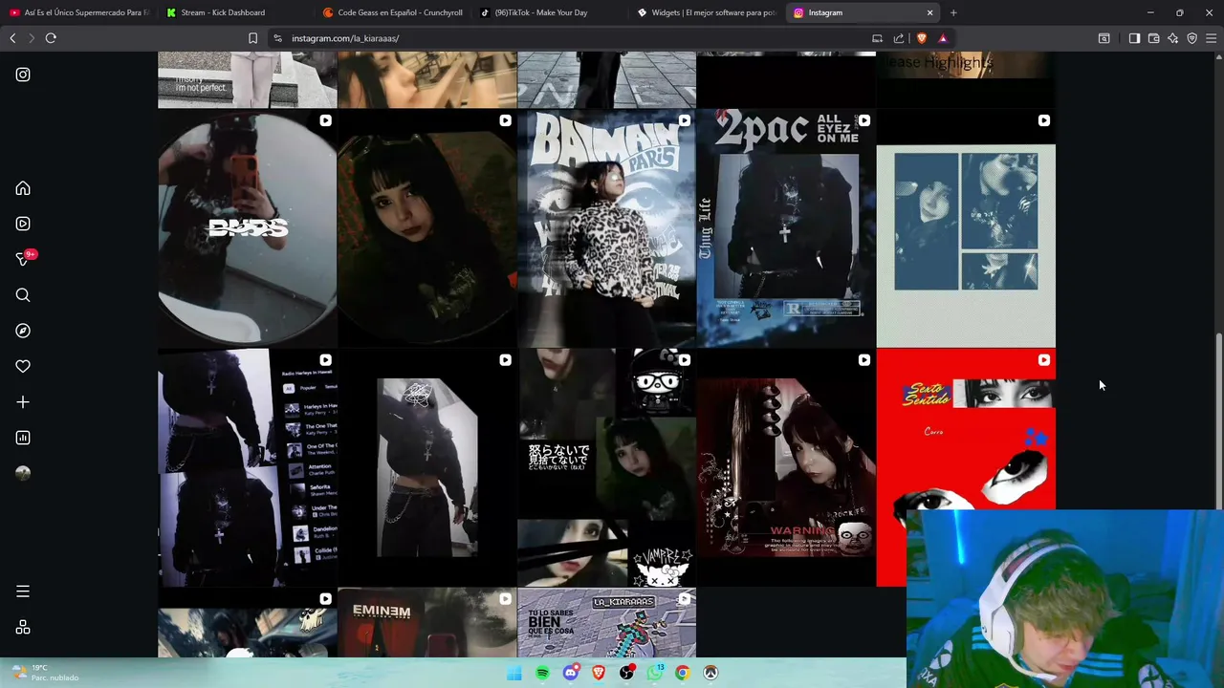This screenshot has width=1224, height=688.
Task: Open the Search magnifier in the sidebar
Action: [23, 295]
